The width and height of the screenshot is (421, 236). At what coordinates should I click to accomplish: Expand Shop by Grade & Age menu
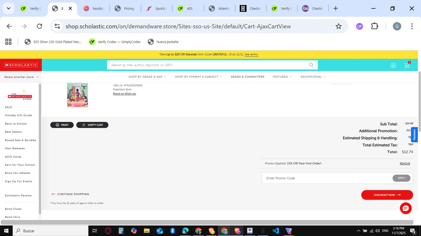coord(147,77)
